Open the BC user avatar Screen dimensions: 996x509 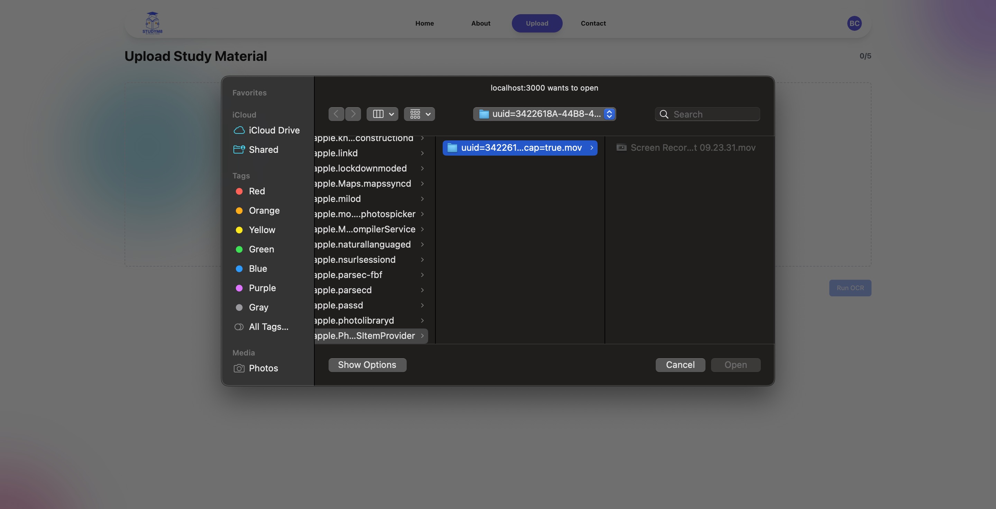854,23
